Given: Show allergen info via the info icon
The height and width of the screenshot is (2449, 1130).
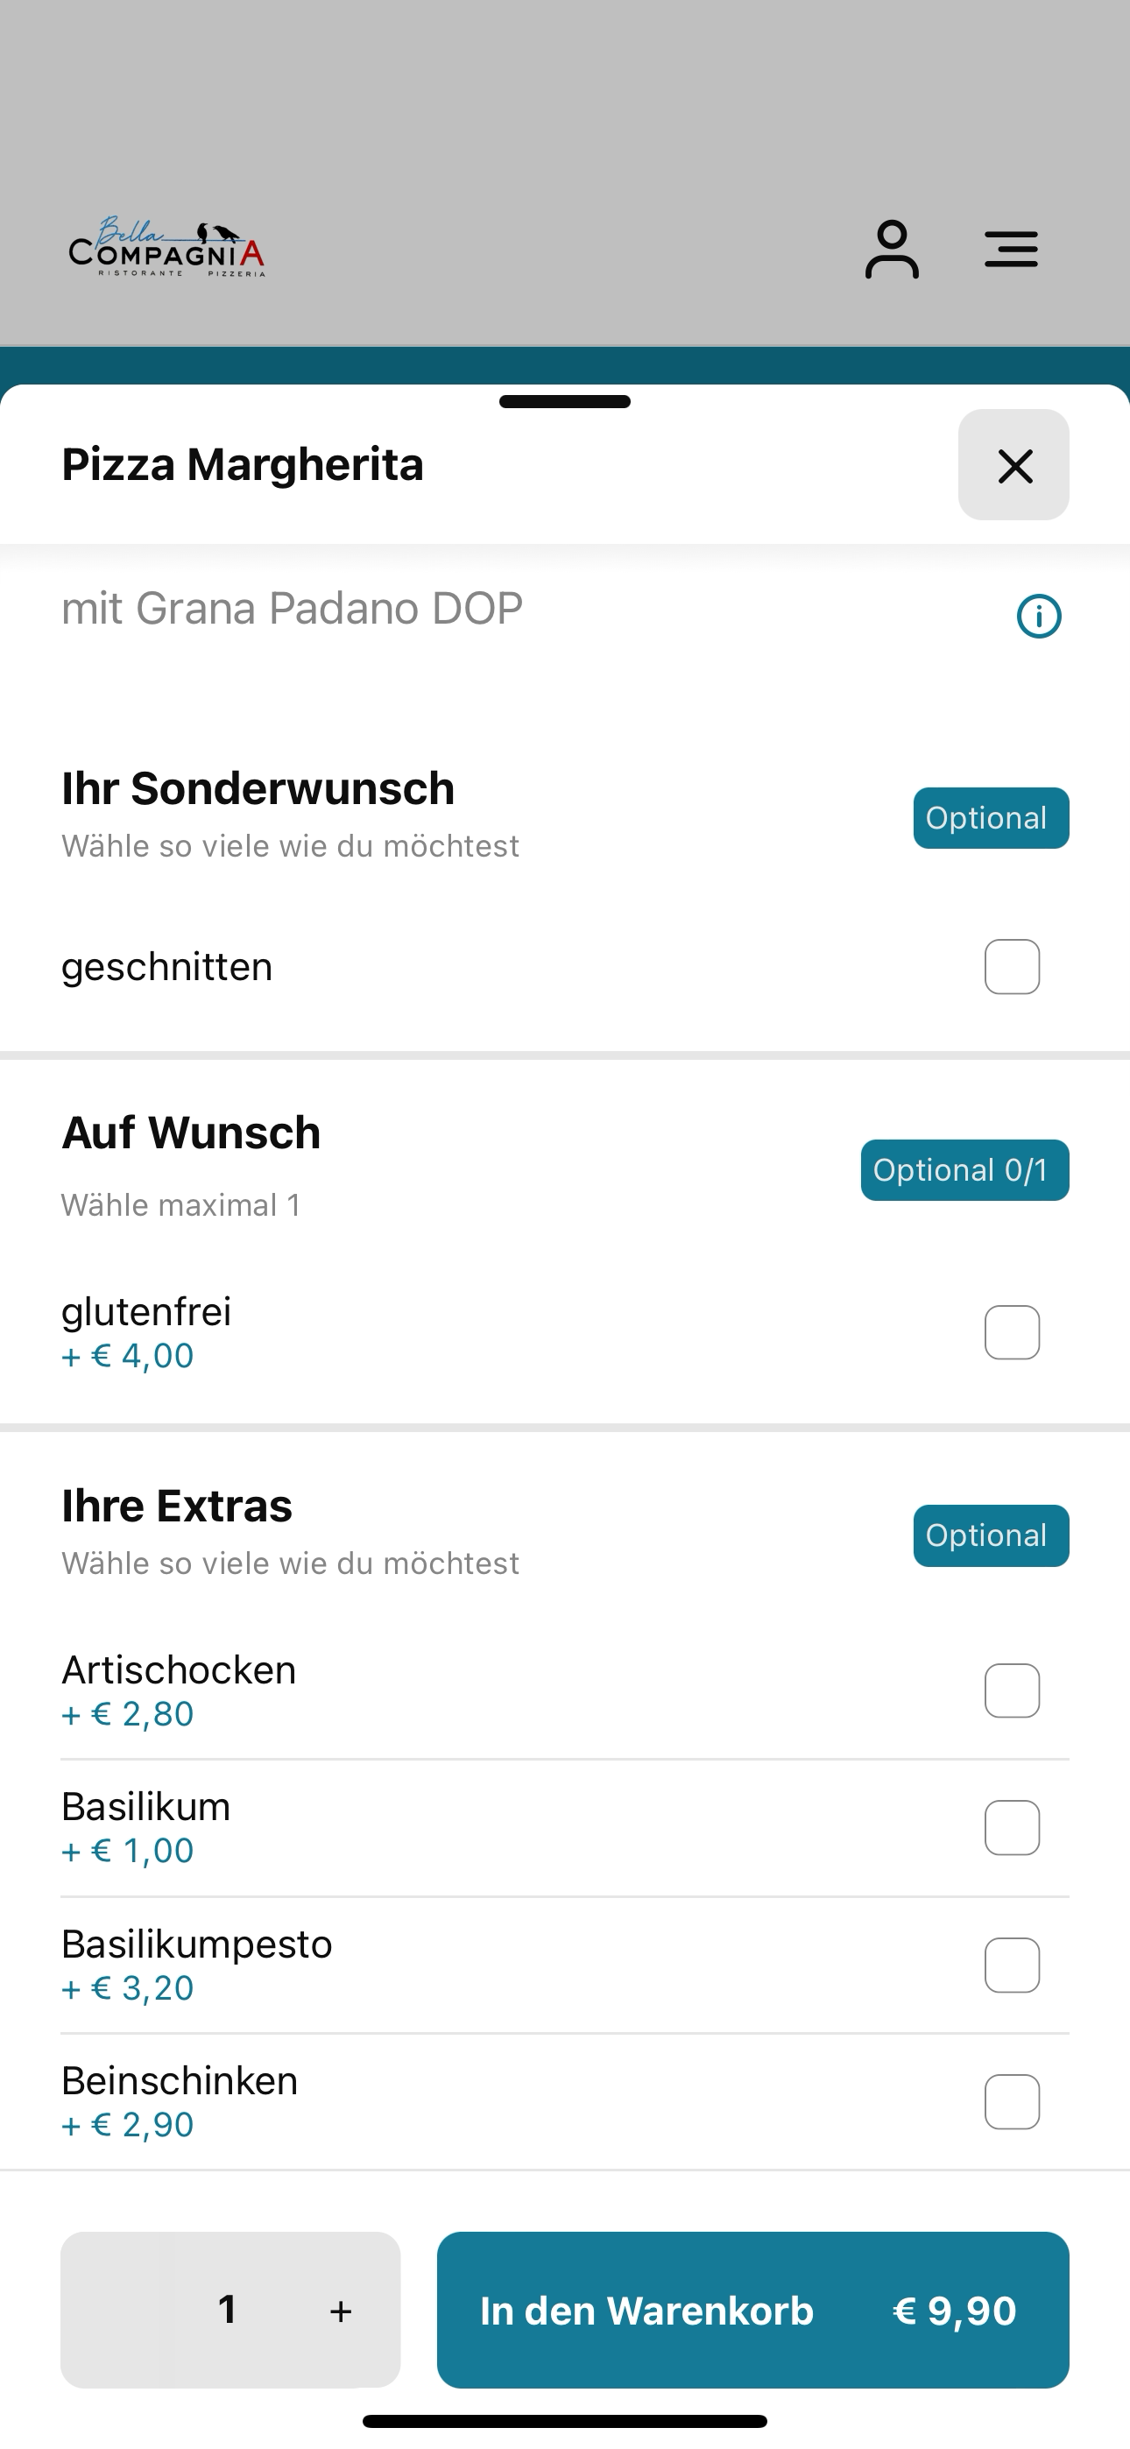Looking at the screenshot, I should coord(1039,616).
